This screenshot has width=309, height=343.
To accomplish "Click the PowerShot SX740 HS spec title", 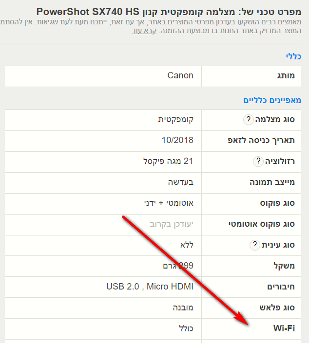I will point(169,12).
